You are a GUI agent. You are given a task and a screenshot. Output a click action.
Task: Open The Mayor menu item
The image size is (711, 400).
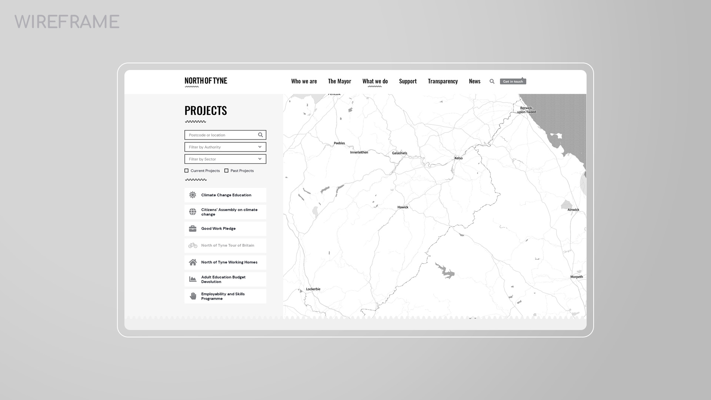click(x=340, y=81)
